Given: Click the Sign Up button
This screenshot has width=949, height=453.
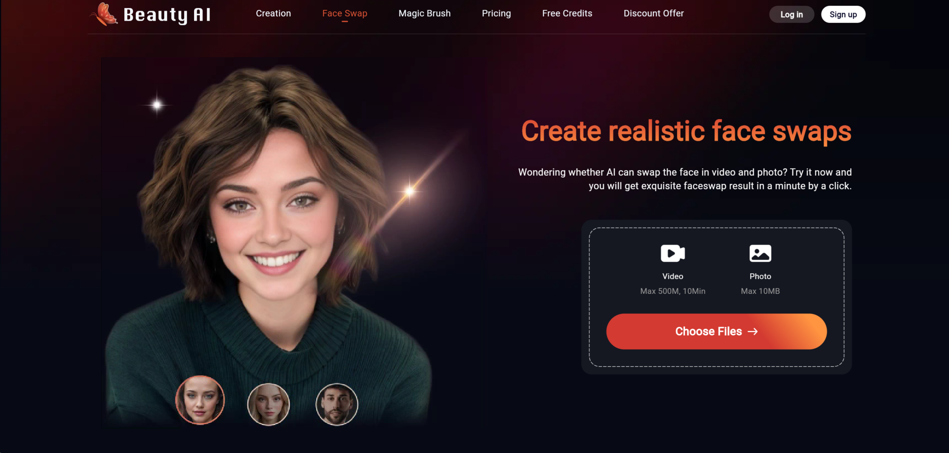Looking at the screenshot, I should (x=843, y=14).
